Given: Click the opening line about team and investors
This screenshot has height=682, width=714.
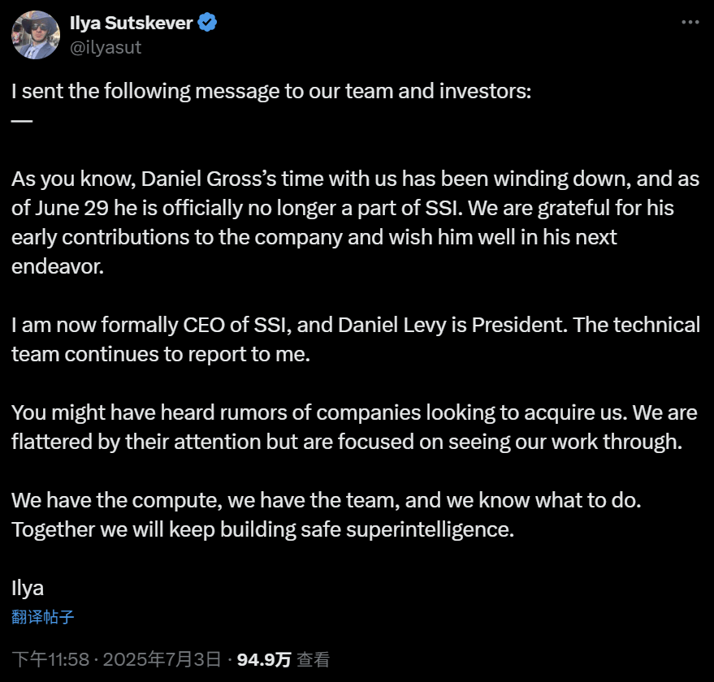Looking at the screenshot, I should coord(271,91).
